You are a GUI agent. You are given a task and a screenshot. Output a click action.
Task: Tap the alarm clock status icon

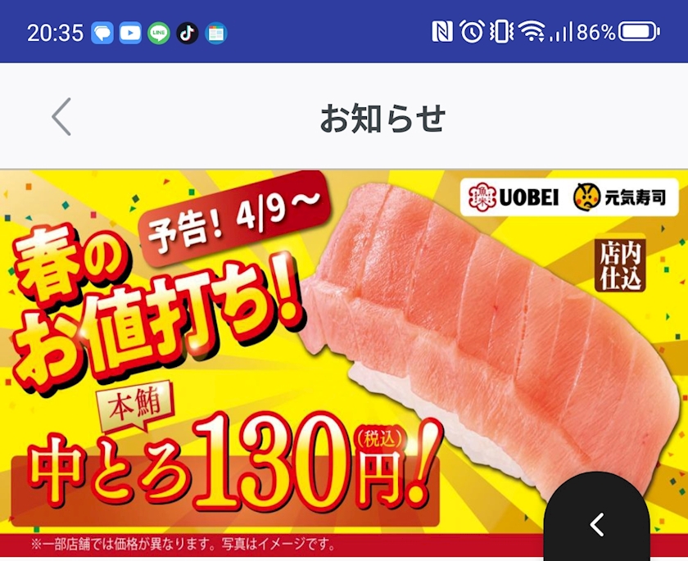[x=472, y=32]
